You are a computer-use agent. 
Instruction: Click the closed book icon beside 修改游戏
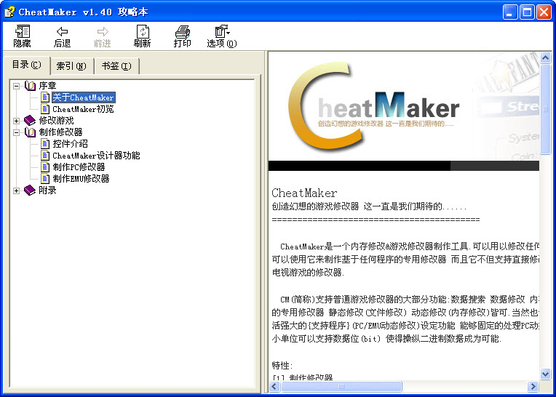30,121
